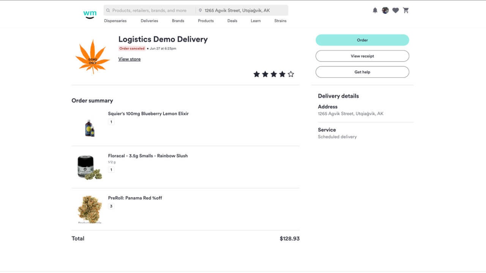Open Blueberry Lemon Elixir product image
The height and width of the screenshot is (273, 486).
point(90,128)
